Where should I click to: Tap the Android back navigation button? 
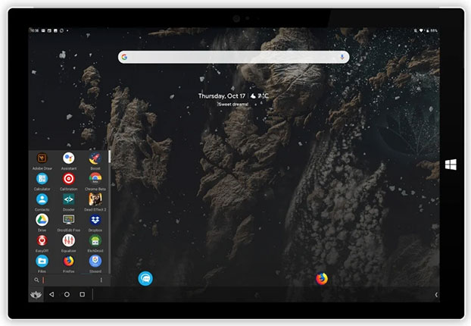point(51,294)
